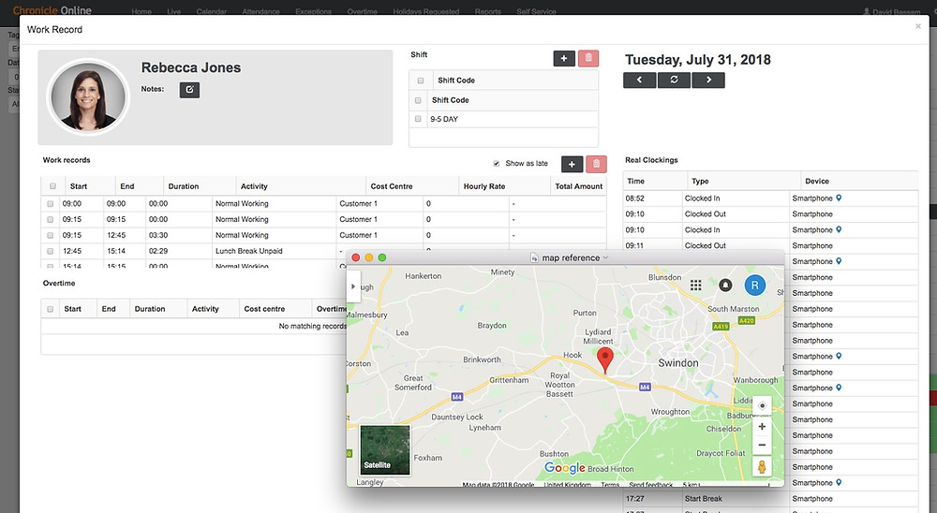
Task: Select the Street View pegman icon
Action: click(762, 466)
